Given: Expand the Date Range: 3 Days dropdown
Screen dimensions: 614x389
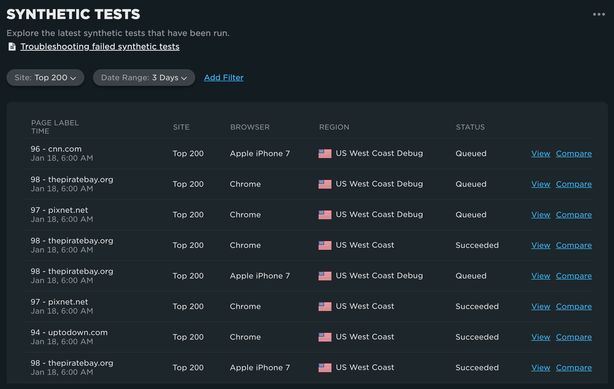Looking at the screenshot, I should (x=144, y=78).
